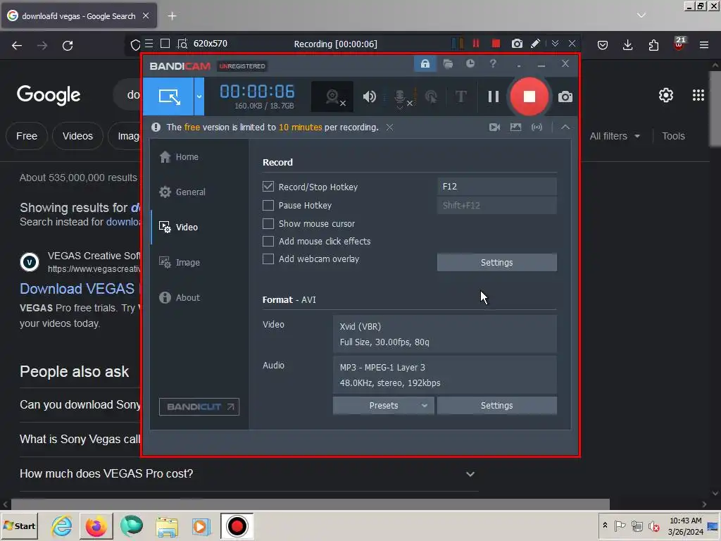Viewport: 721px width, 541px height.
Task: Toggle the mouse click effect icon
Action: coord(432,97)
